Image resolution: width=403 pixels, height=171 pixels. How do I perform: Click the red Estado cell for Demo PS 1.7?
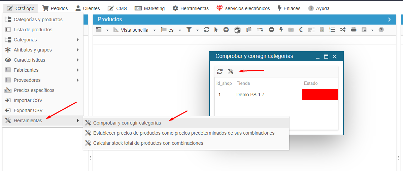click(x=320, y=95)
